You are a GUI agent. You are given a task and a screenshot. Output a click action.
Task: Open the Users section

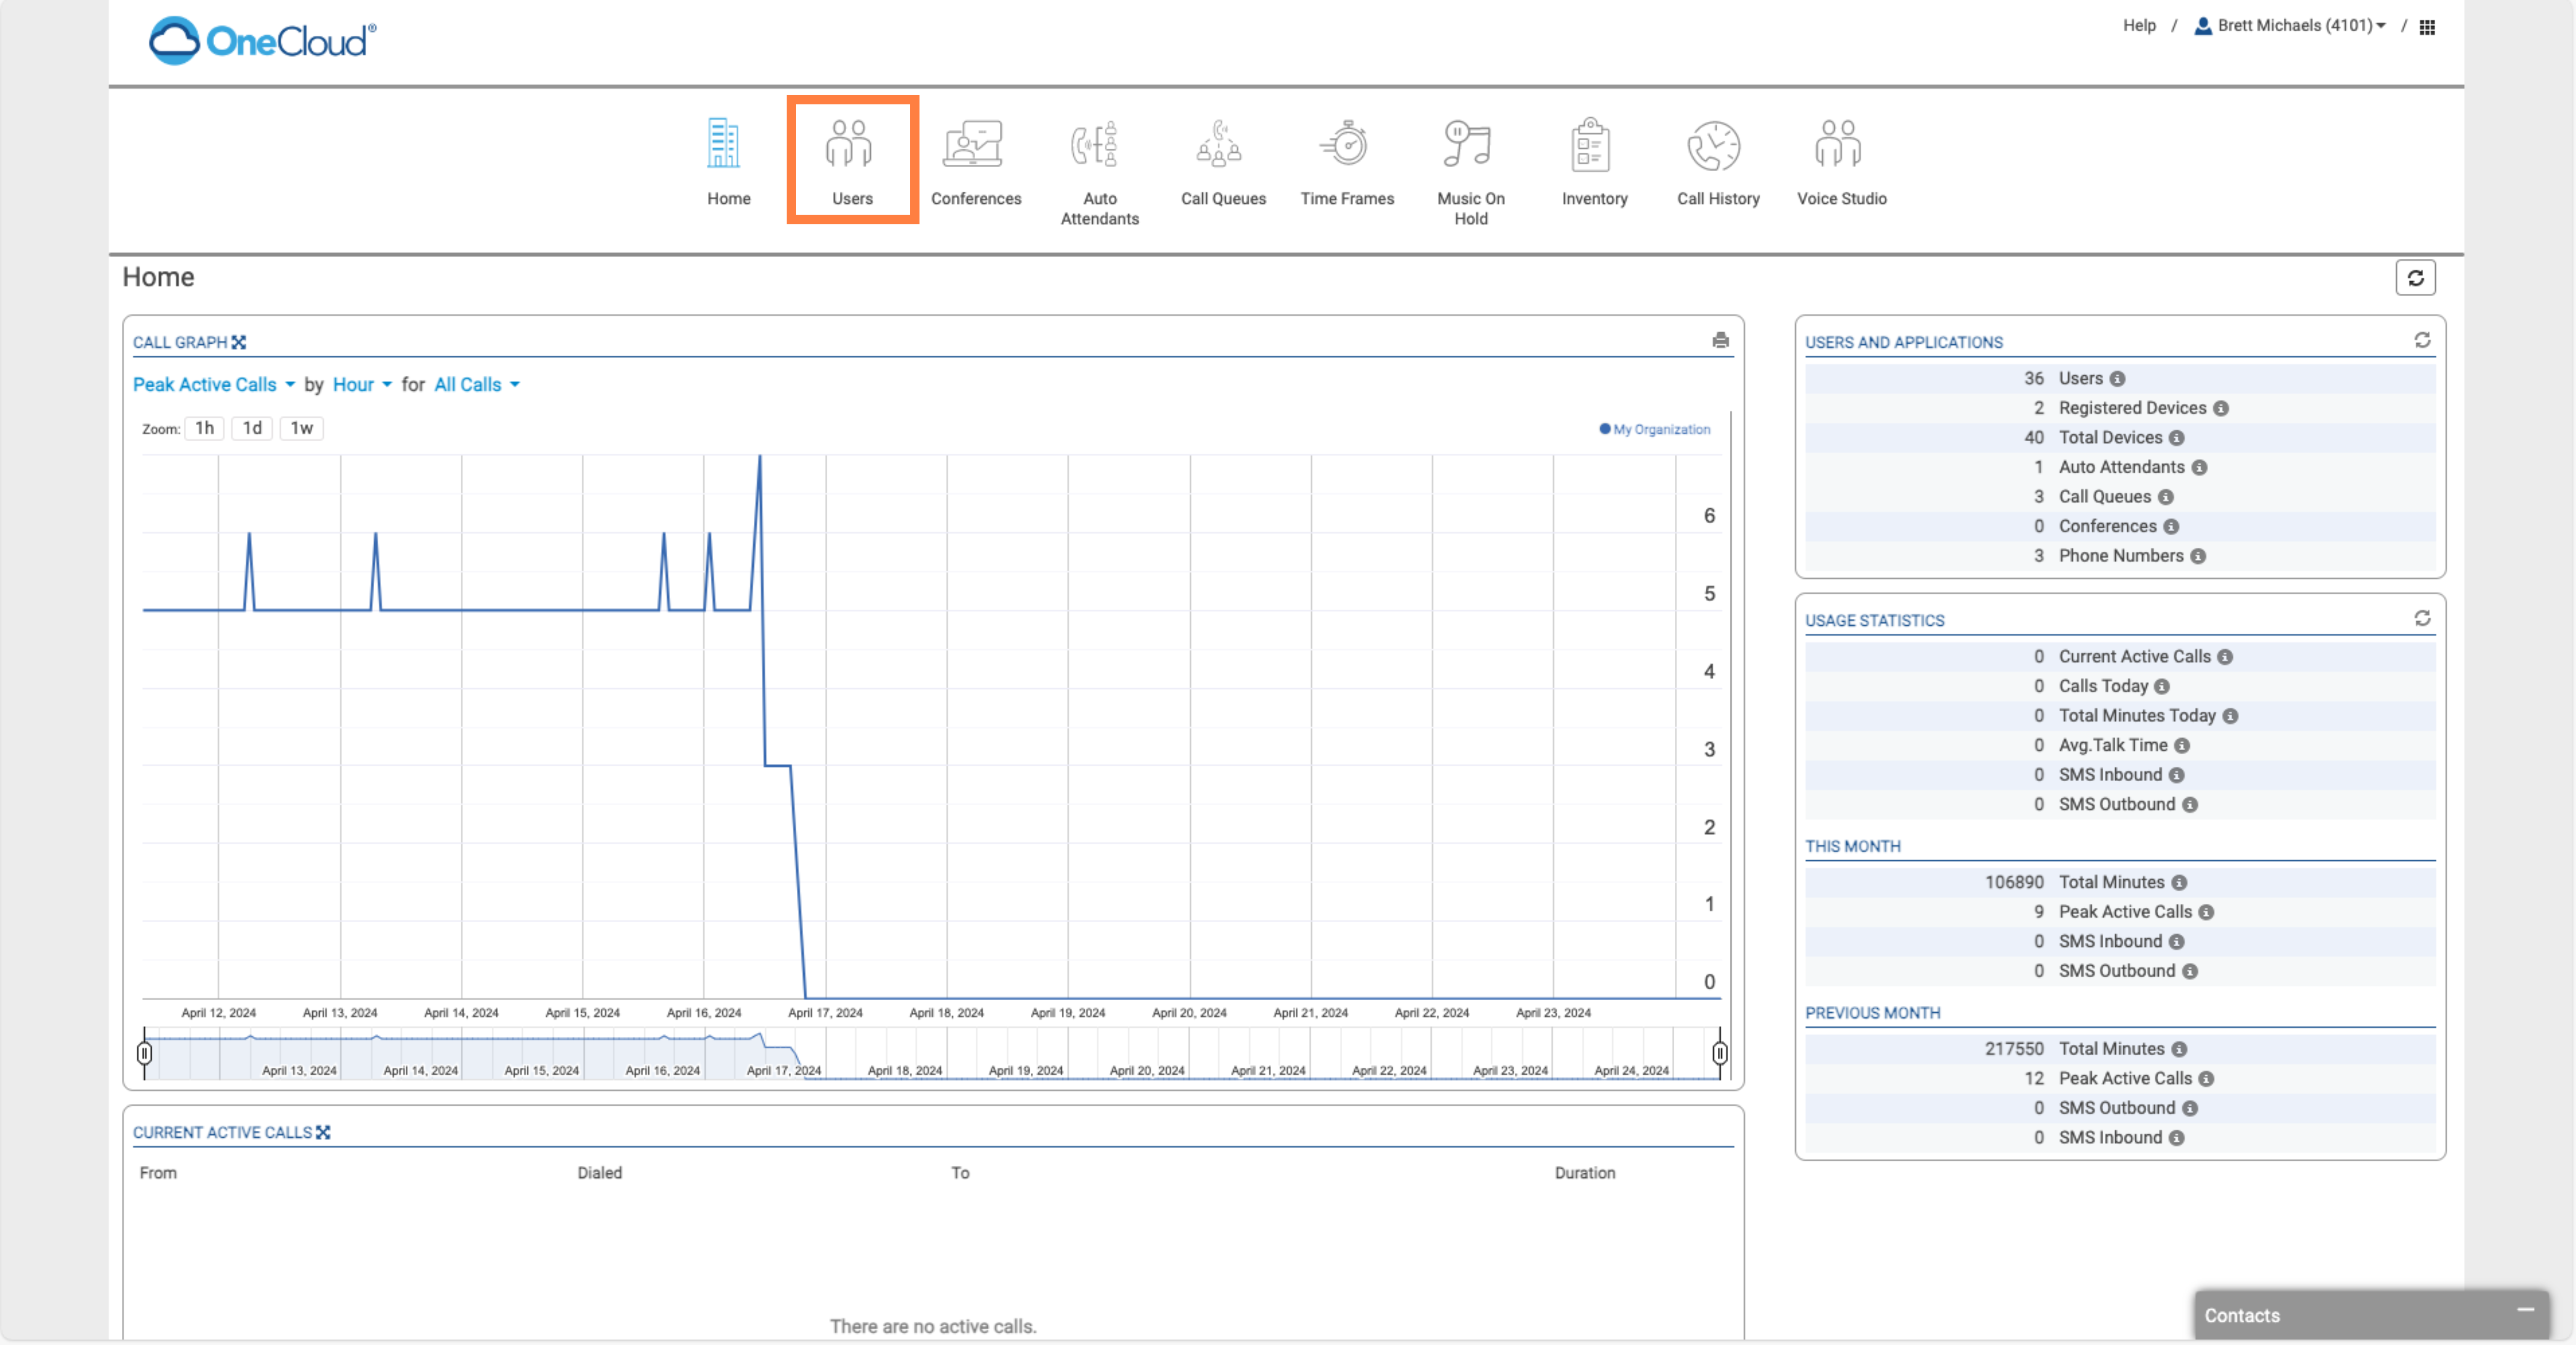852,161
